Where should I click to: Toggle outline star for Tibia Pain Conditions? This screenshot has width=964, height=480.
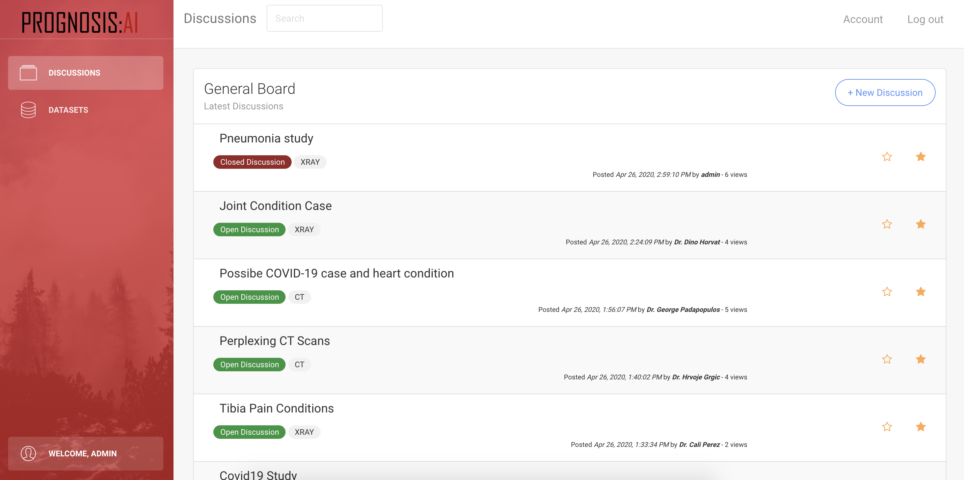[886, 427]
